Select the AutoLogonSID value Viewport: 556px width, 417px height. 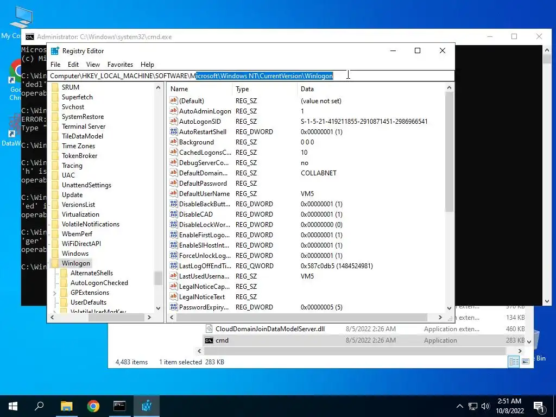pos(200,121)
